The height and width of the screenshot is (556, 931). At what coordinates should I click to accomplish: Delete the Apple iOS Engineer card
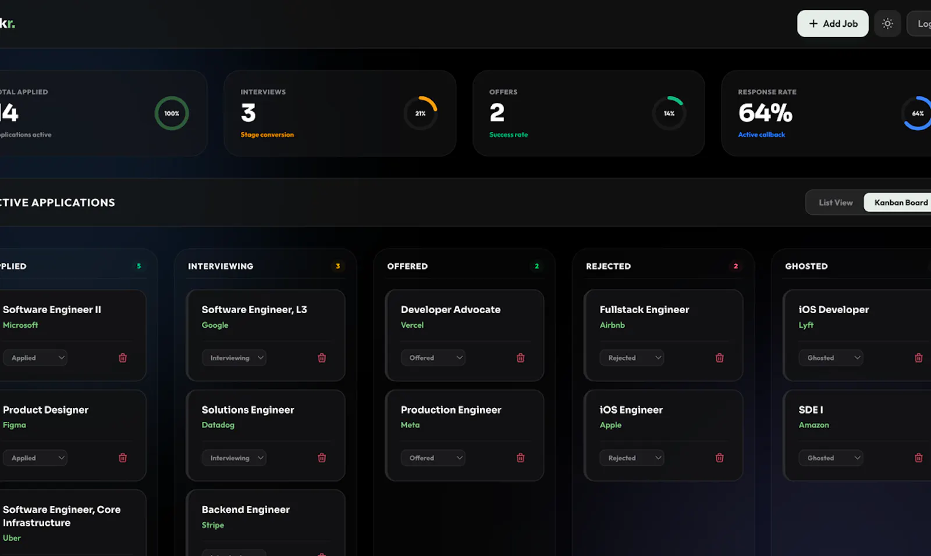pyautogui.click(x=720, y=458)
